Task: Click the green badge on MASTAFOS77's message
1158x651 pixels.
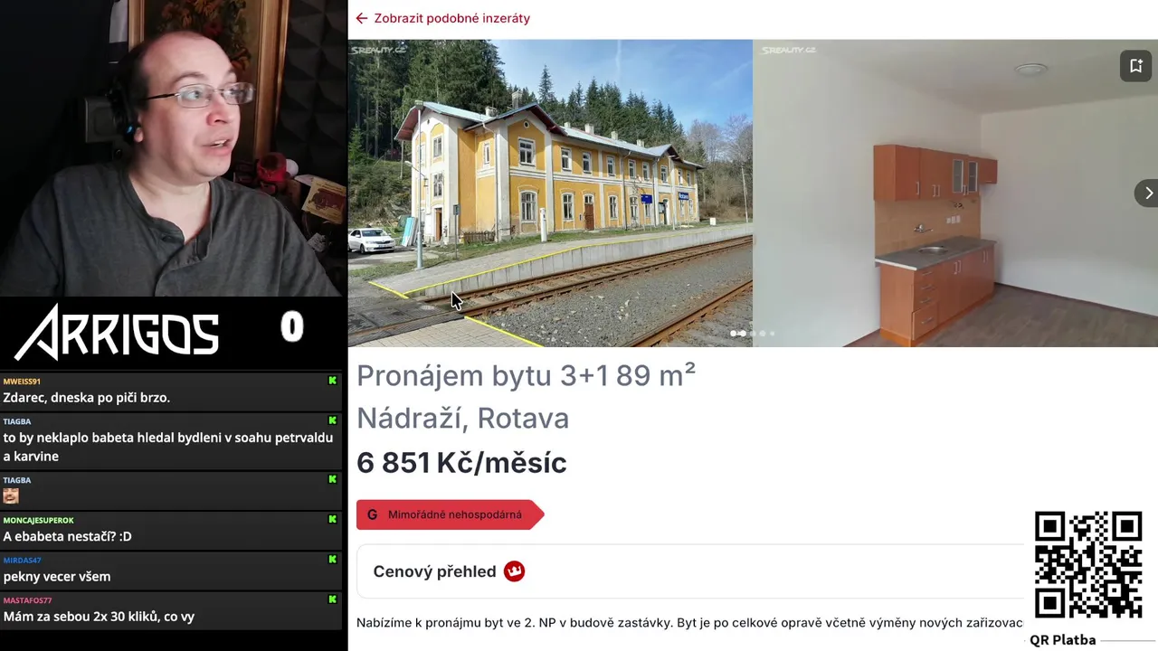Action: pyautogui.click(x=333, y=599)
